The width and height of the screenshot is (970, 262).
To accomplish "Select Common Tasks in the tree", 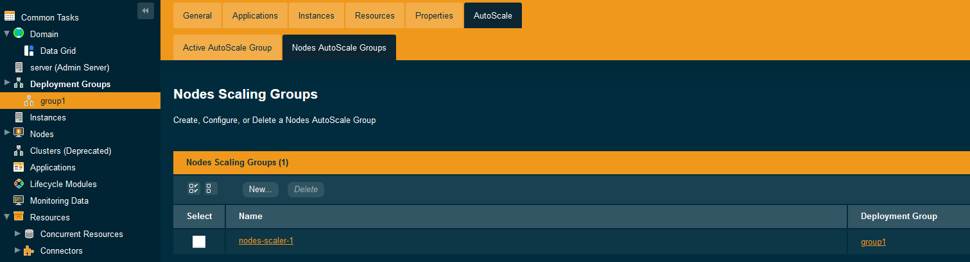I will pos(50,17).
